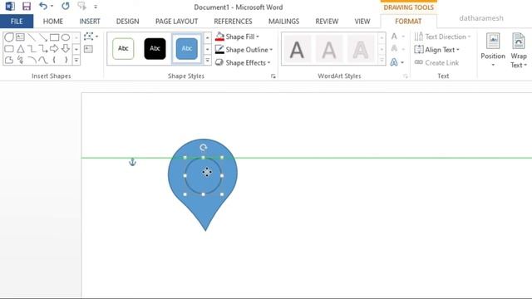This screenshot has width=532, height=299.
Task: Open Customize Quick Access Toolbar dropdown
Action: (x=96, y=7)
